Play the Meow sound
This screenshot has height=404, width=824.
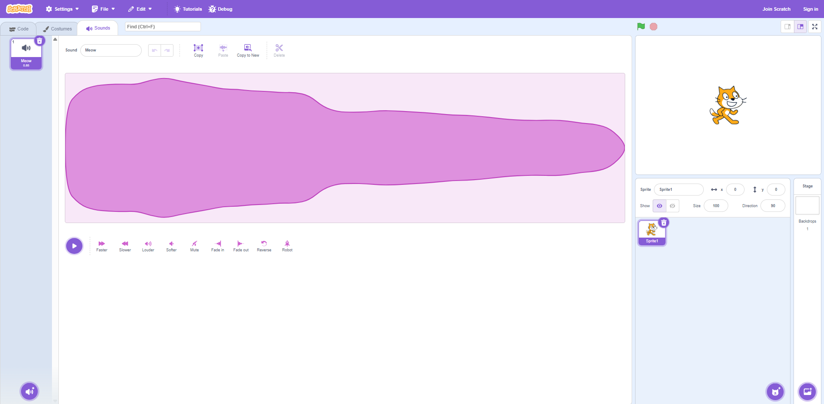(x=74, y=246)
